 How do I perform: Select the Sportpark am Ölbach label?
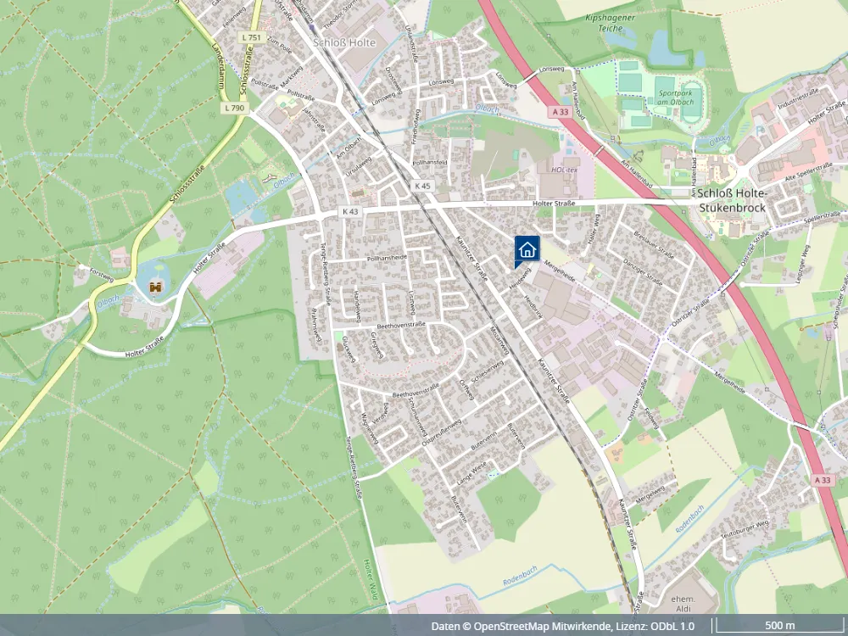[676, 98]
